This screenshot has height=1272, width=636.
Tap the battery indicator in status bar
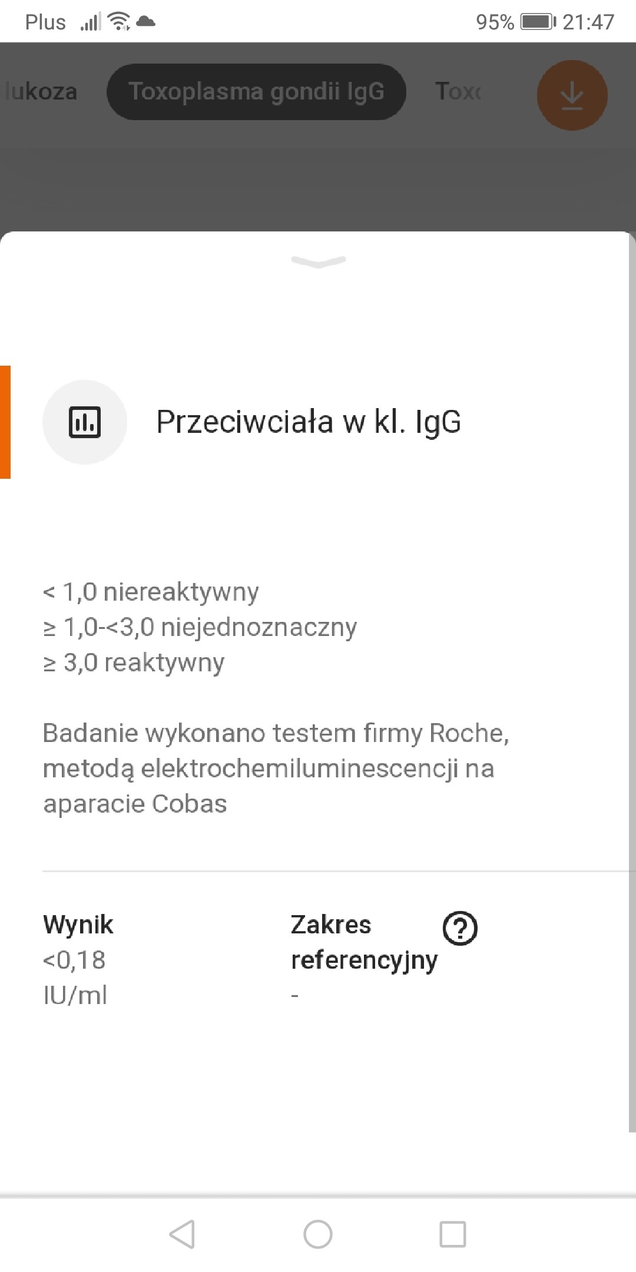[x=538, y=22]
